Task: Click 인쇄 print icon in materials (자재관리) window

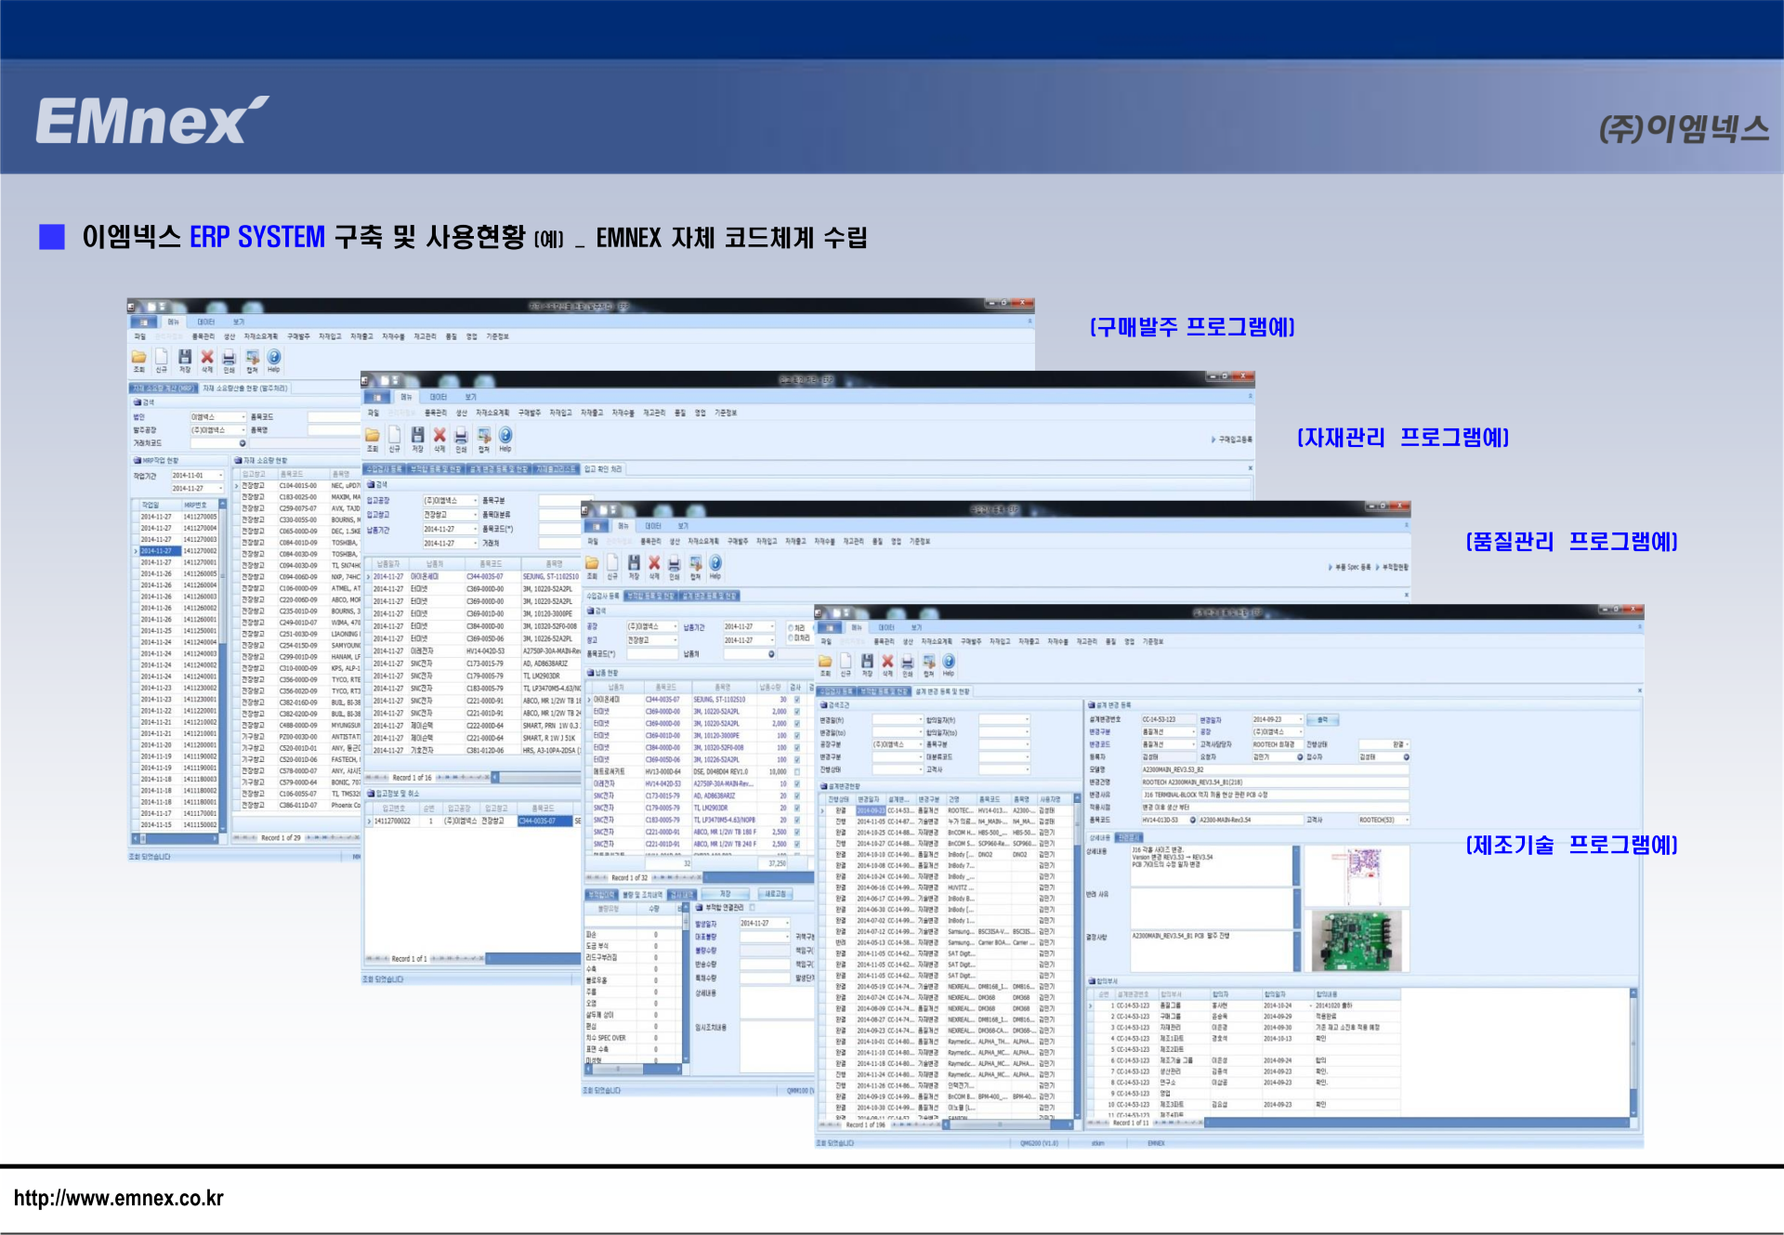Action: [461, 436]
